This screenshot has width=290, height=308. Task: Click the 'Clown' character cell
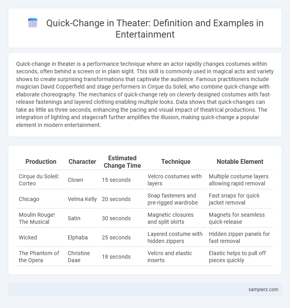coord(82,180)
